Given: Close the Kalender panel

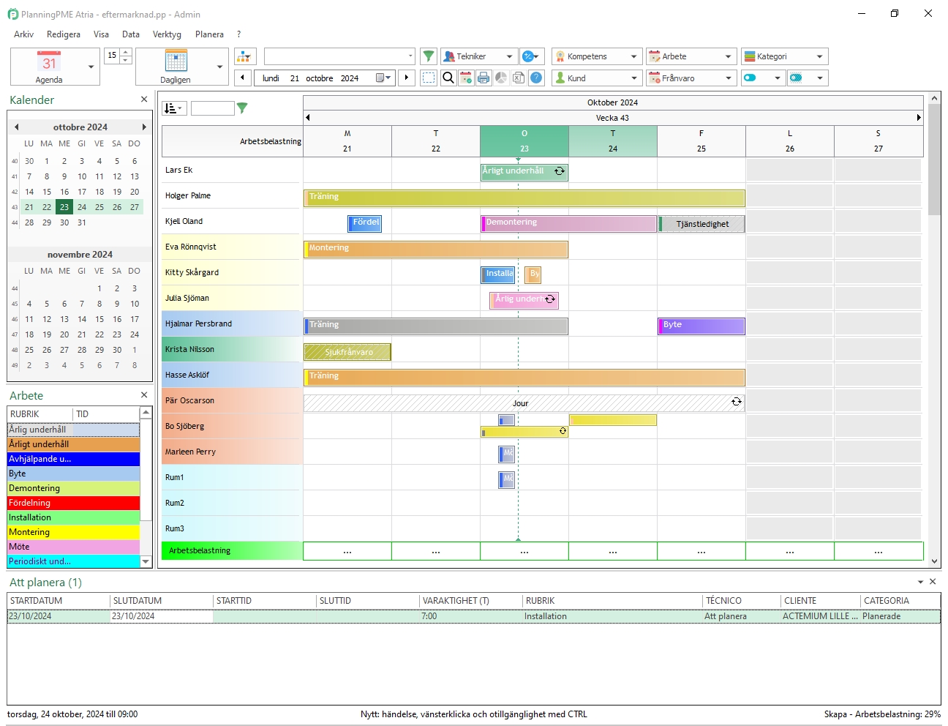Looking at the screenshot, I should point(144,100).
